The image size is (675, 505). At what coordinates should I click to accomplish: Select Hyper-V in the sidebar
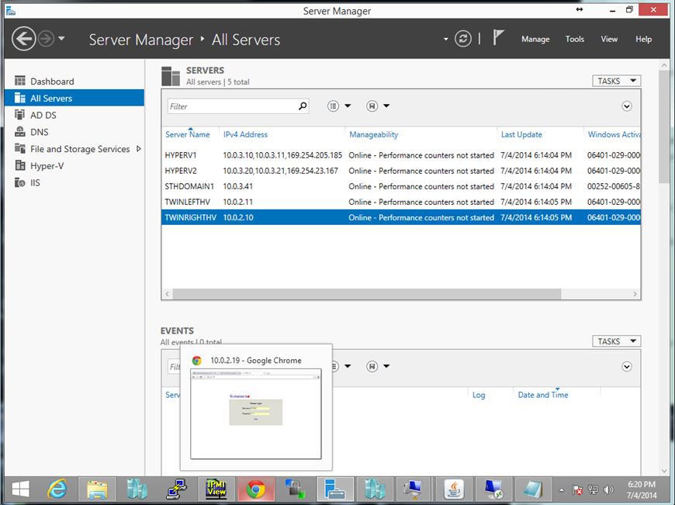pos(47,166)
